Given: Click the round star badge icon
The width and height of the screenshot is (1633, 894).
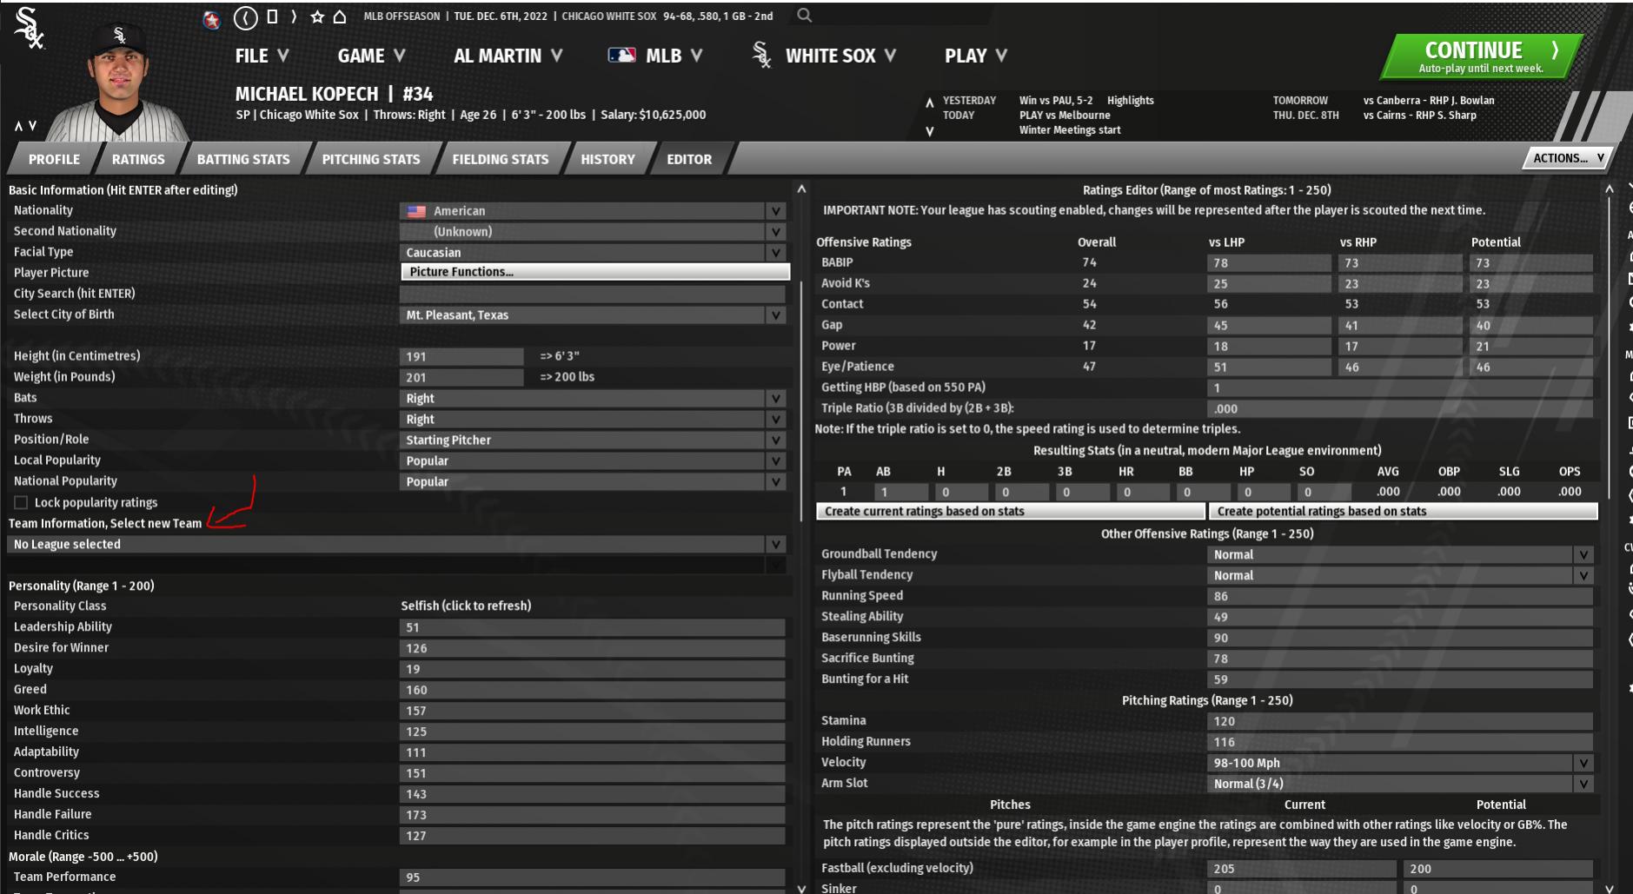Looking at the screenshot, I should coord(211,19).
